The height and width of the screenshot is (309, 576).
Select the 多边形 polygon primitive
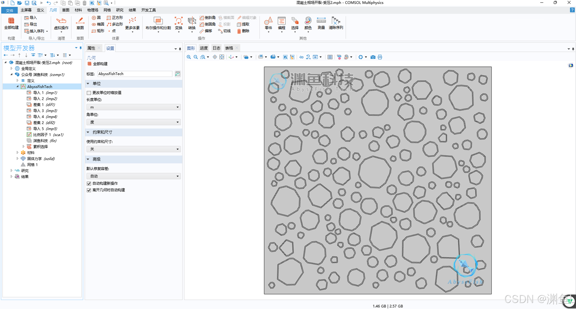pyautogui.click(x=115, y=24)
